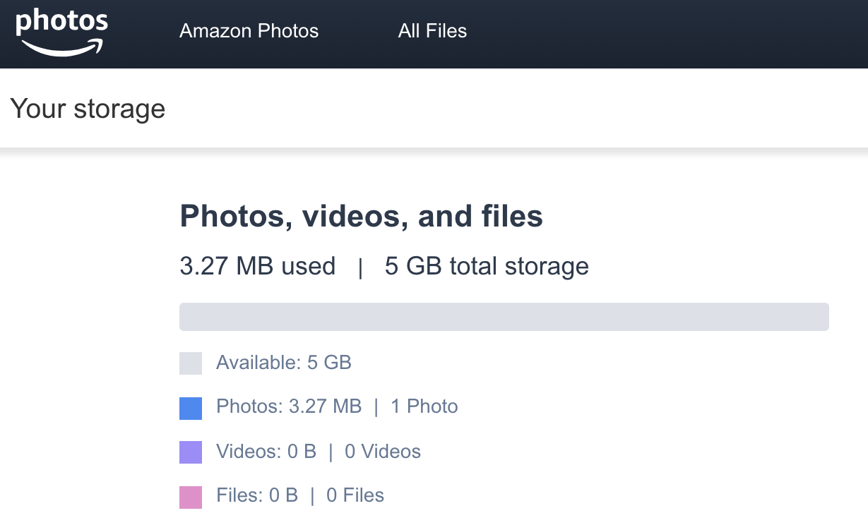Viewport: 868px width, 525px height.
Task: Click the 3.27 MB used text
Action: pyautogui.click(x=258, y=266)
